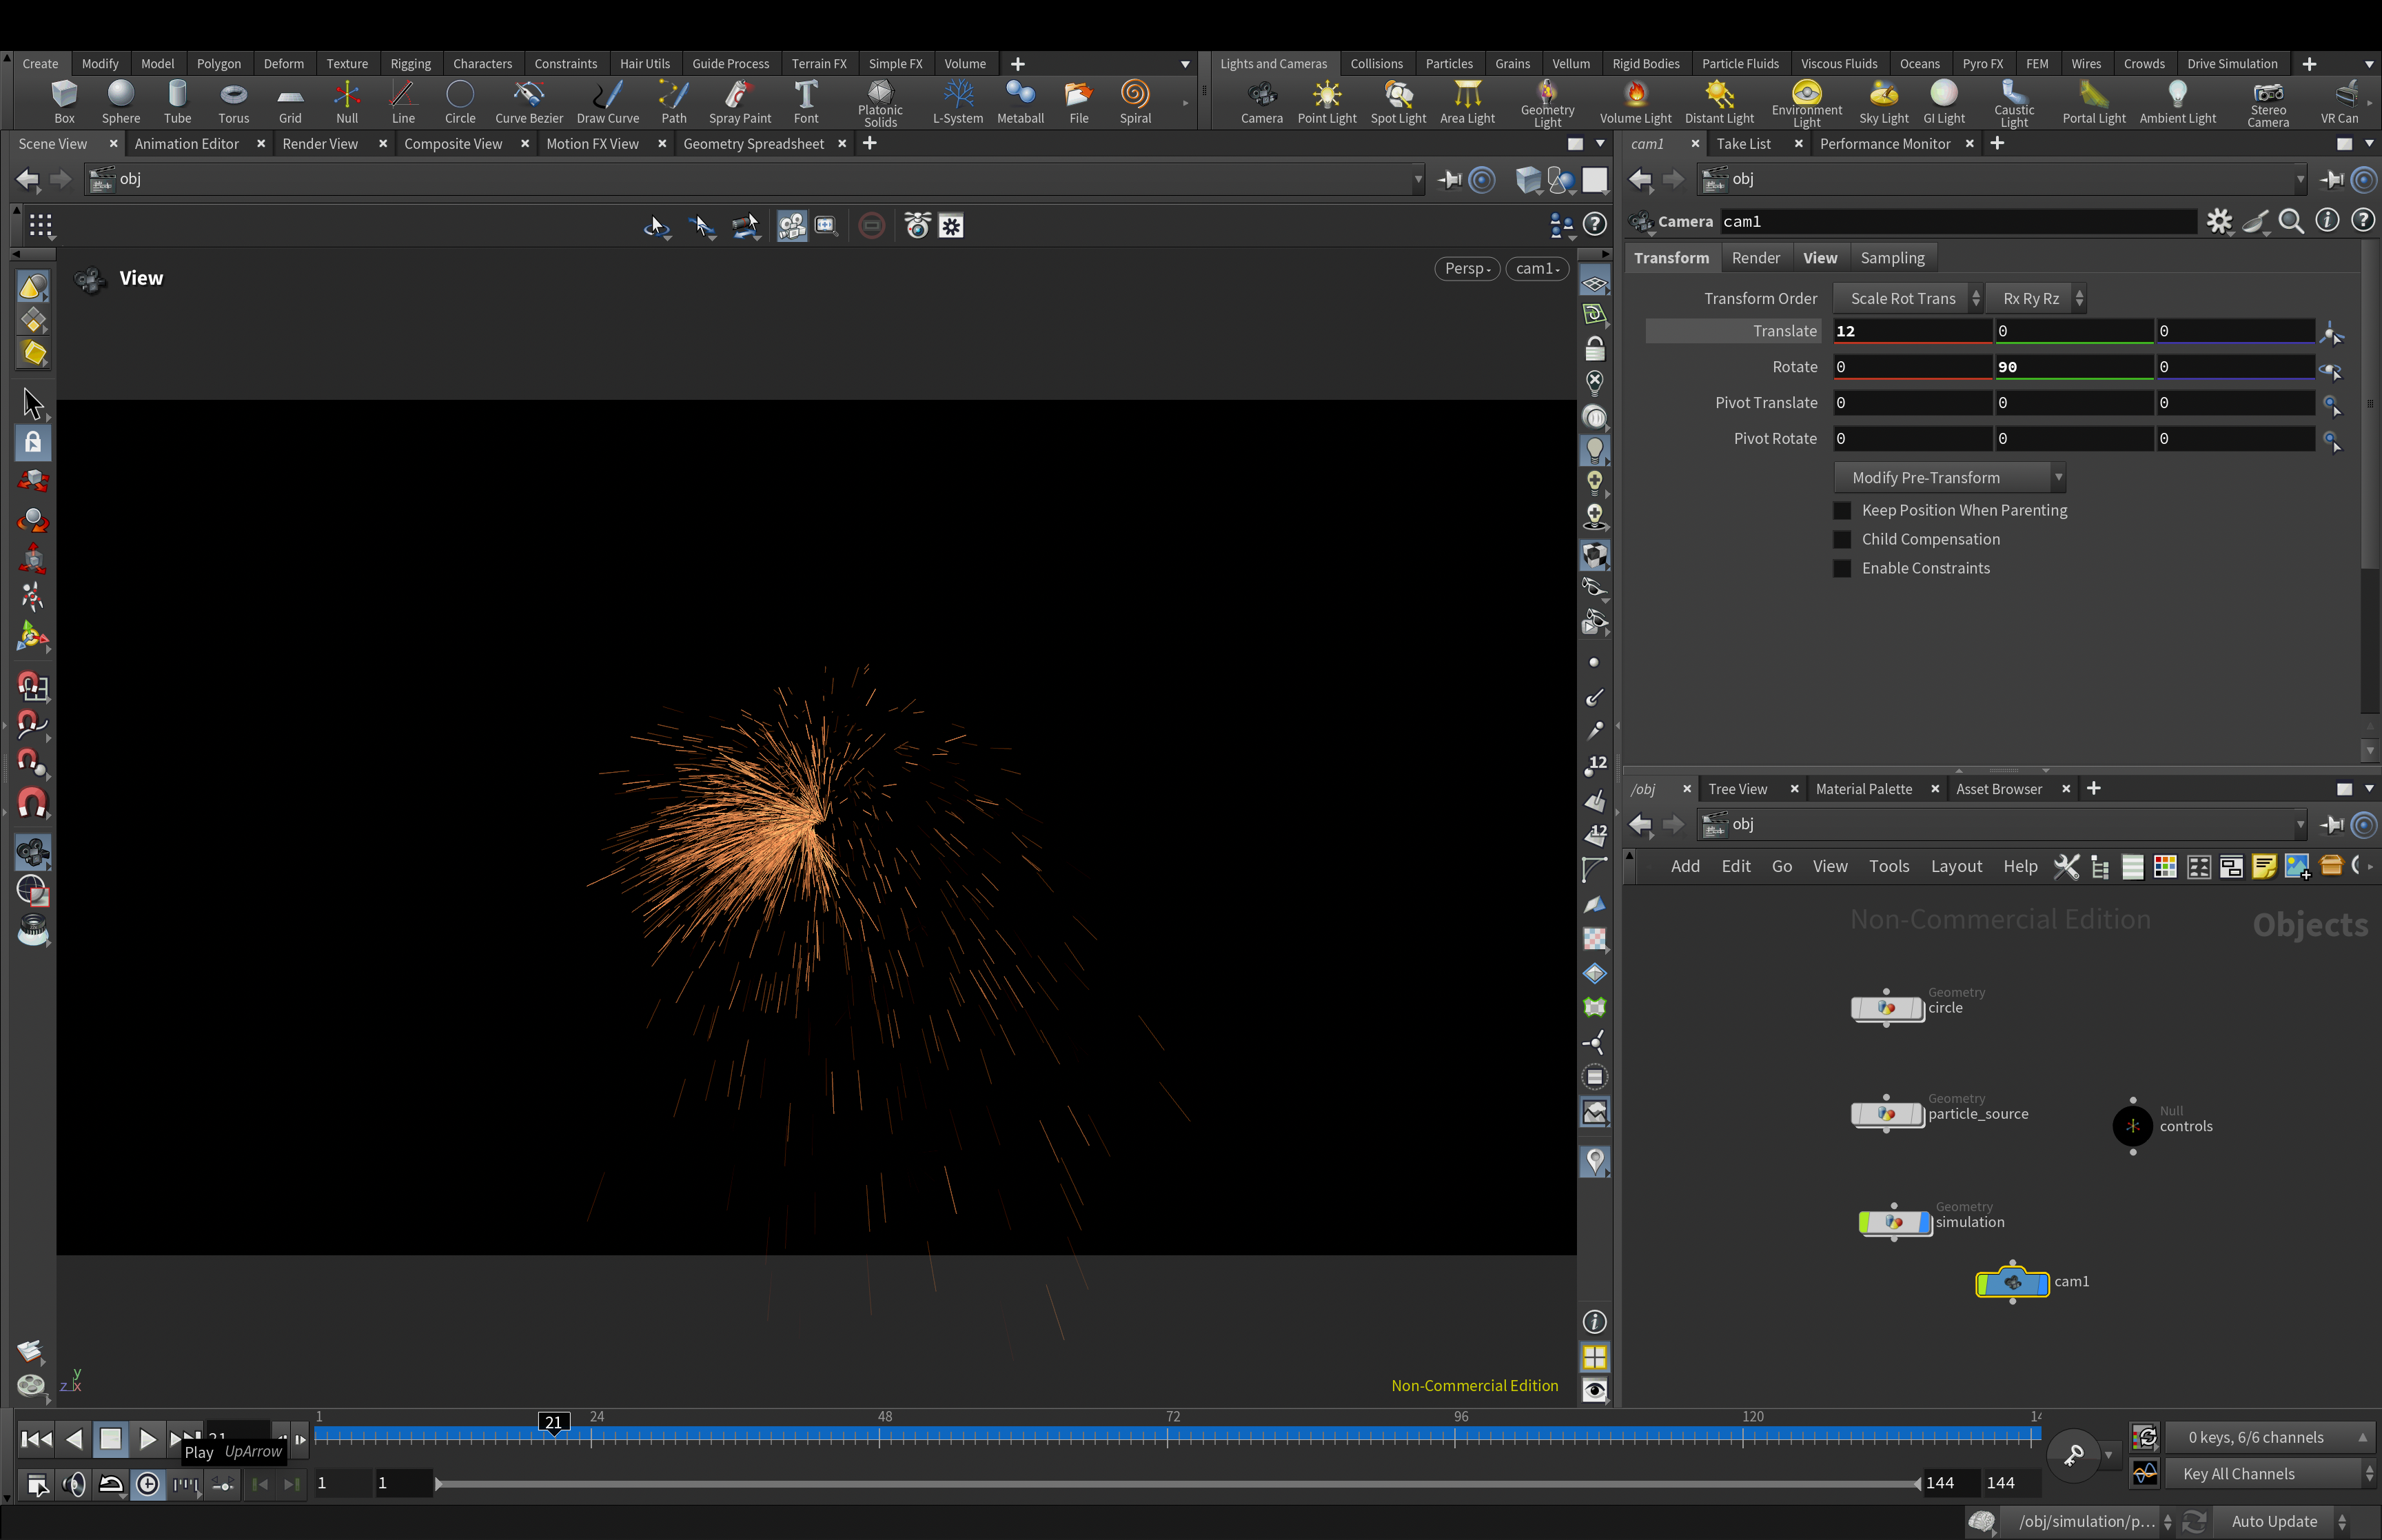This screenshot has width=2382, height=1540.
Task: Click the Translate X input field
Action: tap(1910, 331)
